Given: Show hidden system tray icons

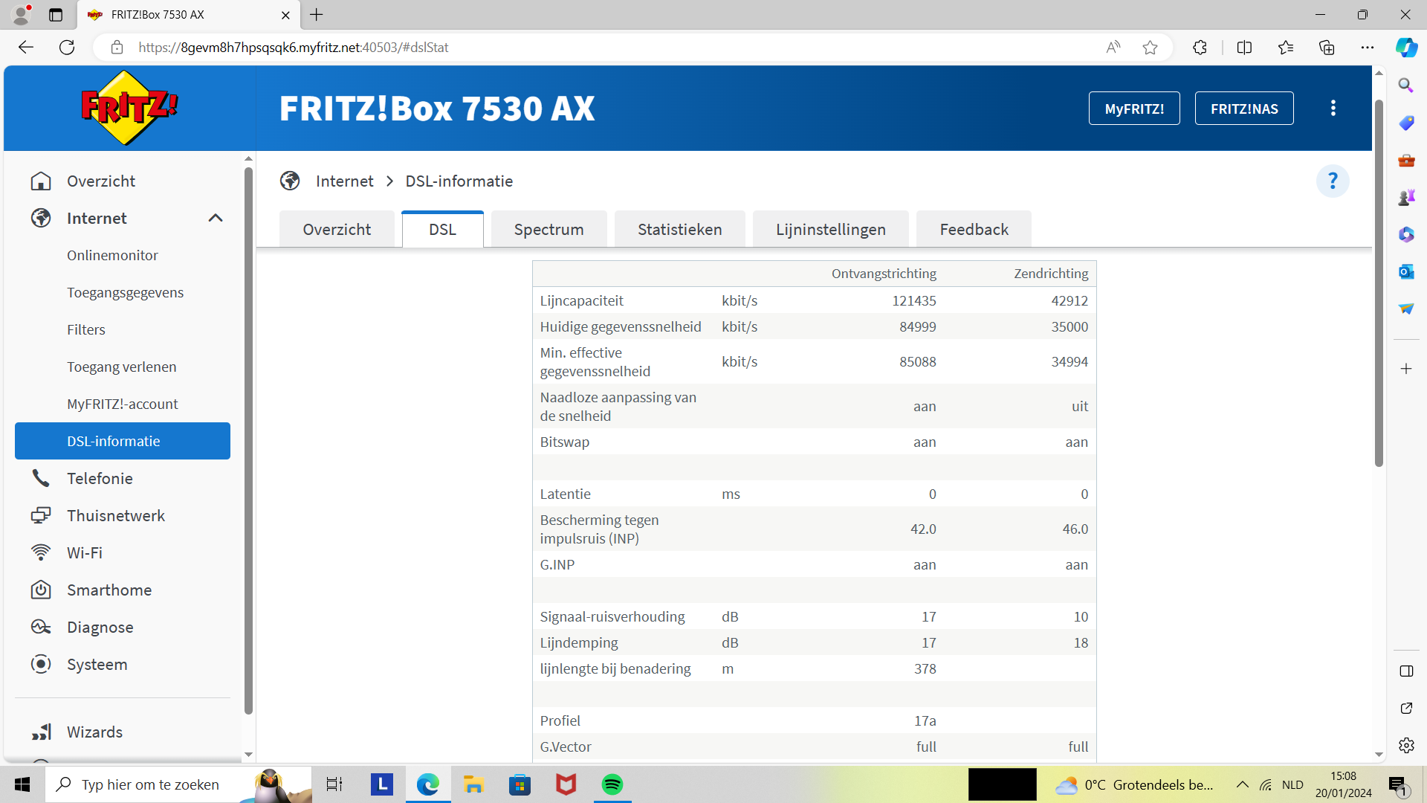Looking at the screenshot, I should [x=1242, y=784].
